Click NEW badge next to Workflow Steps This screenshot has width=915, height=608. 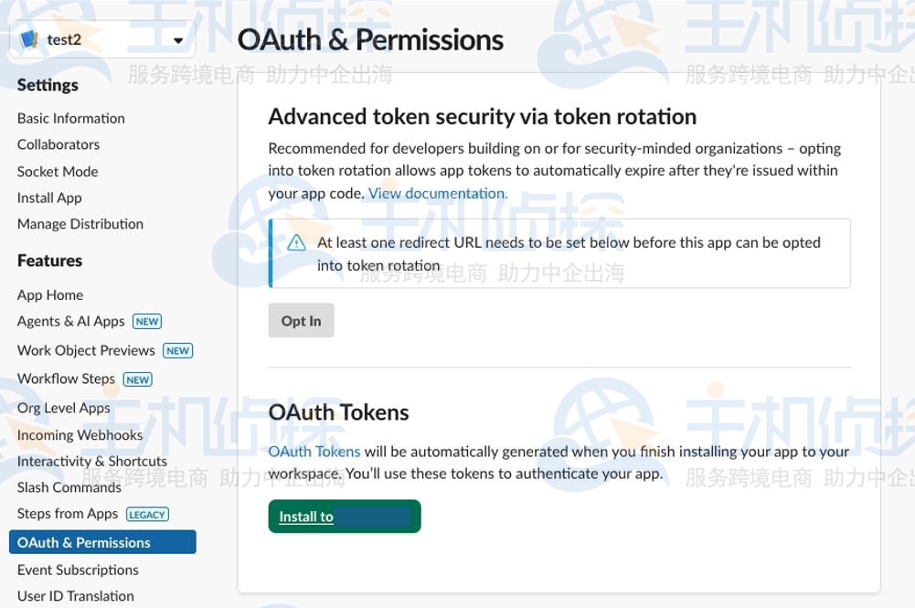138,379
